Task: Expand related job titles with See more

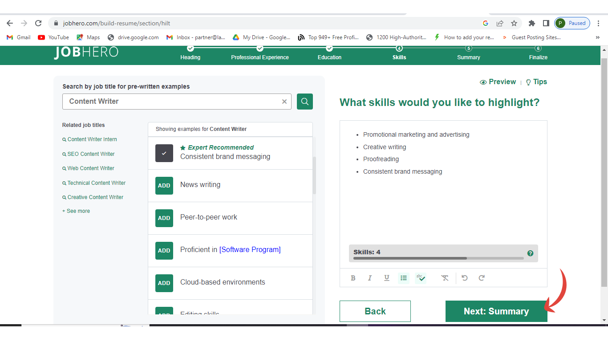Action: point(76,211)
